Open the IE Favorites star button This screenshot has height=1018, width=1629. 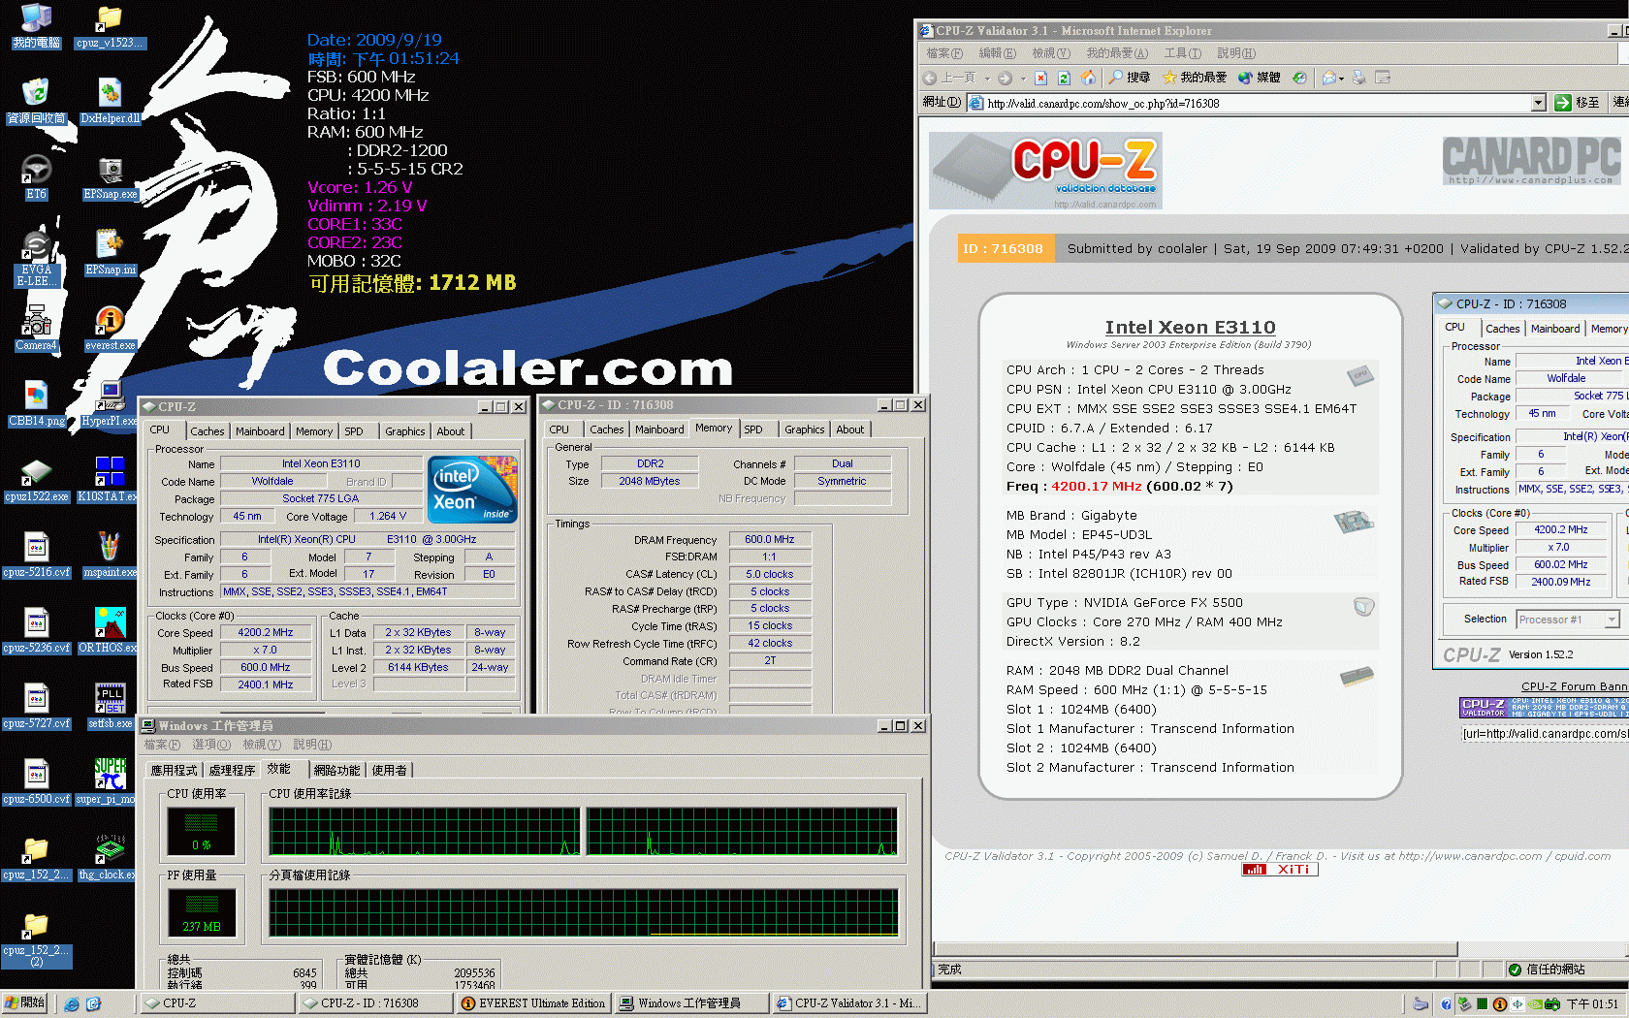tap(1195, 78)
